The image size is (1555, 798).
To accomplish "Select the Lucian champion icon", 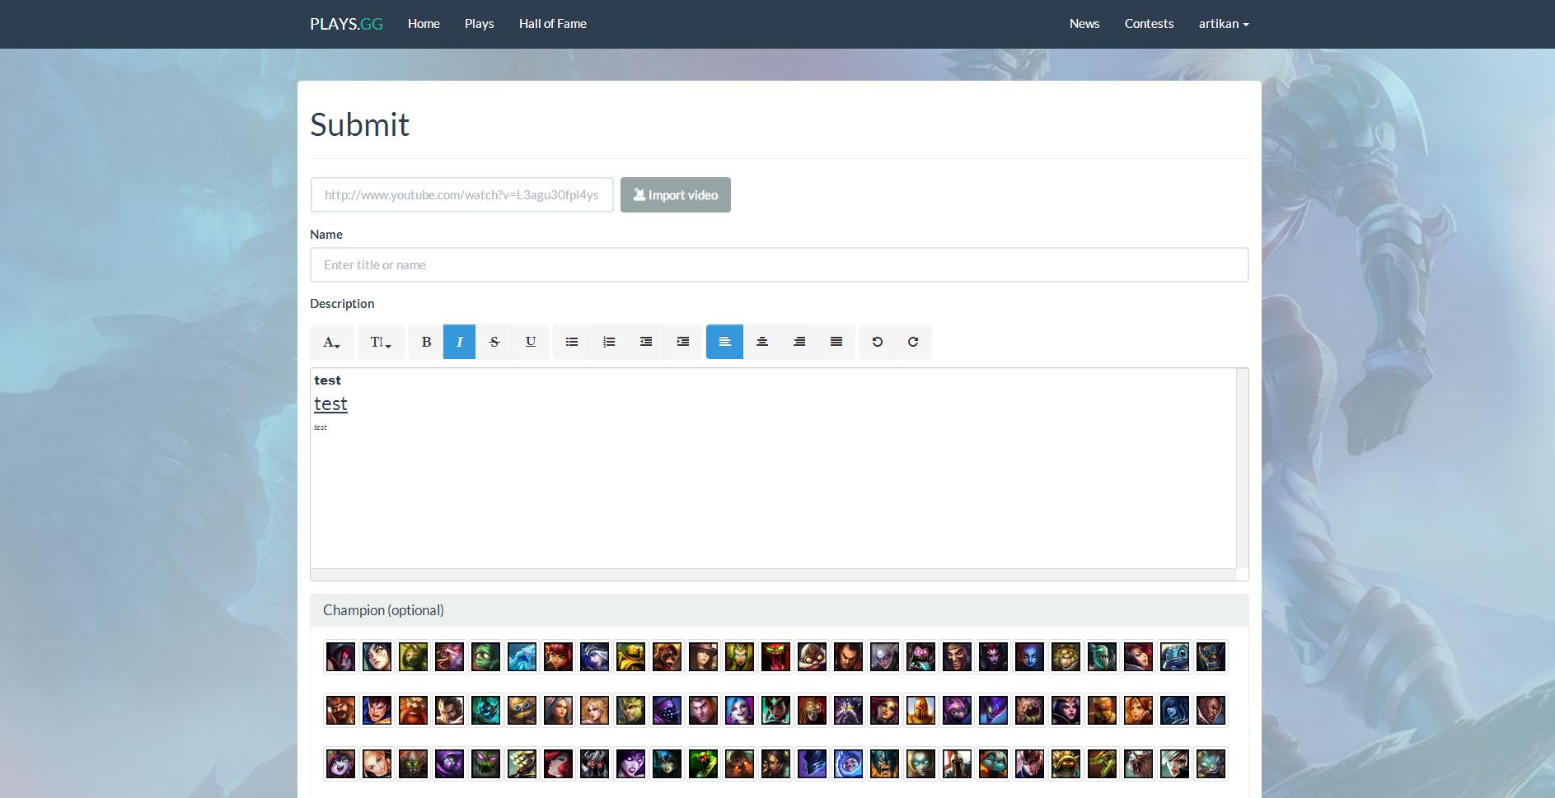I will click(x=1211, y=711).
